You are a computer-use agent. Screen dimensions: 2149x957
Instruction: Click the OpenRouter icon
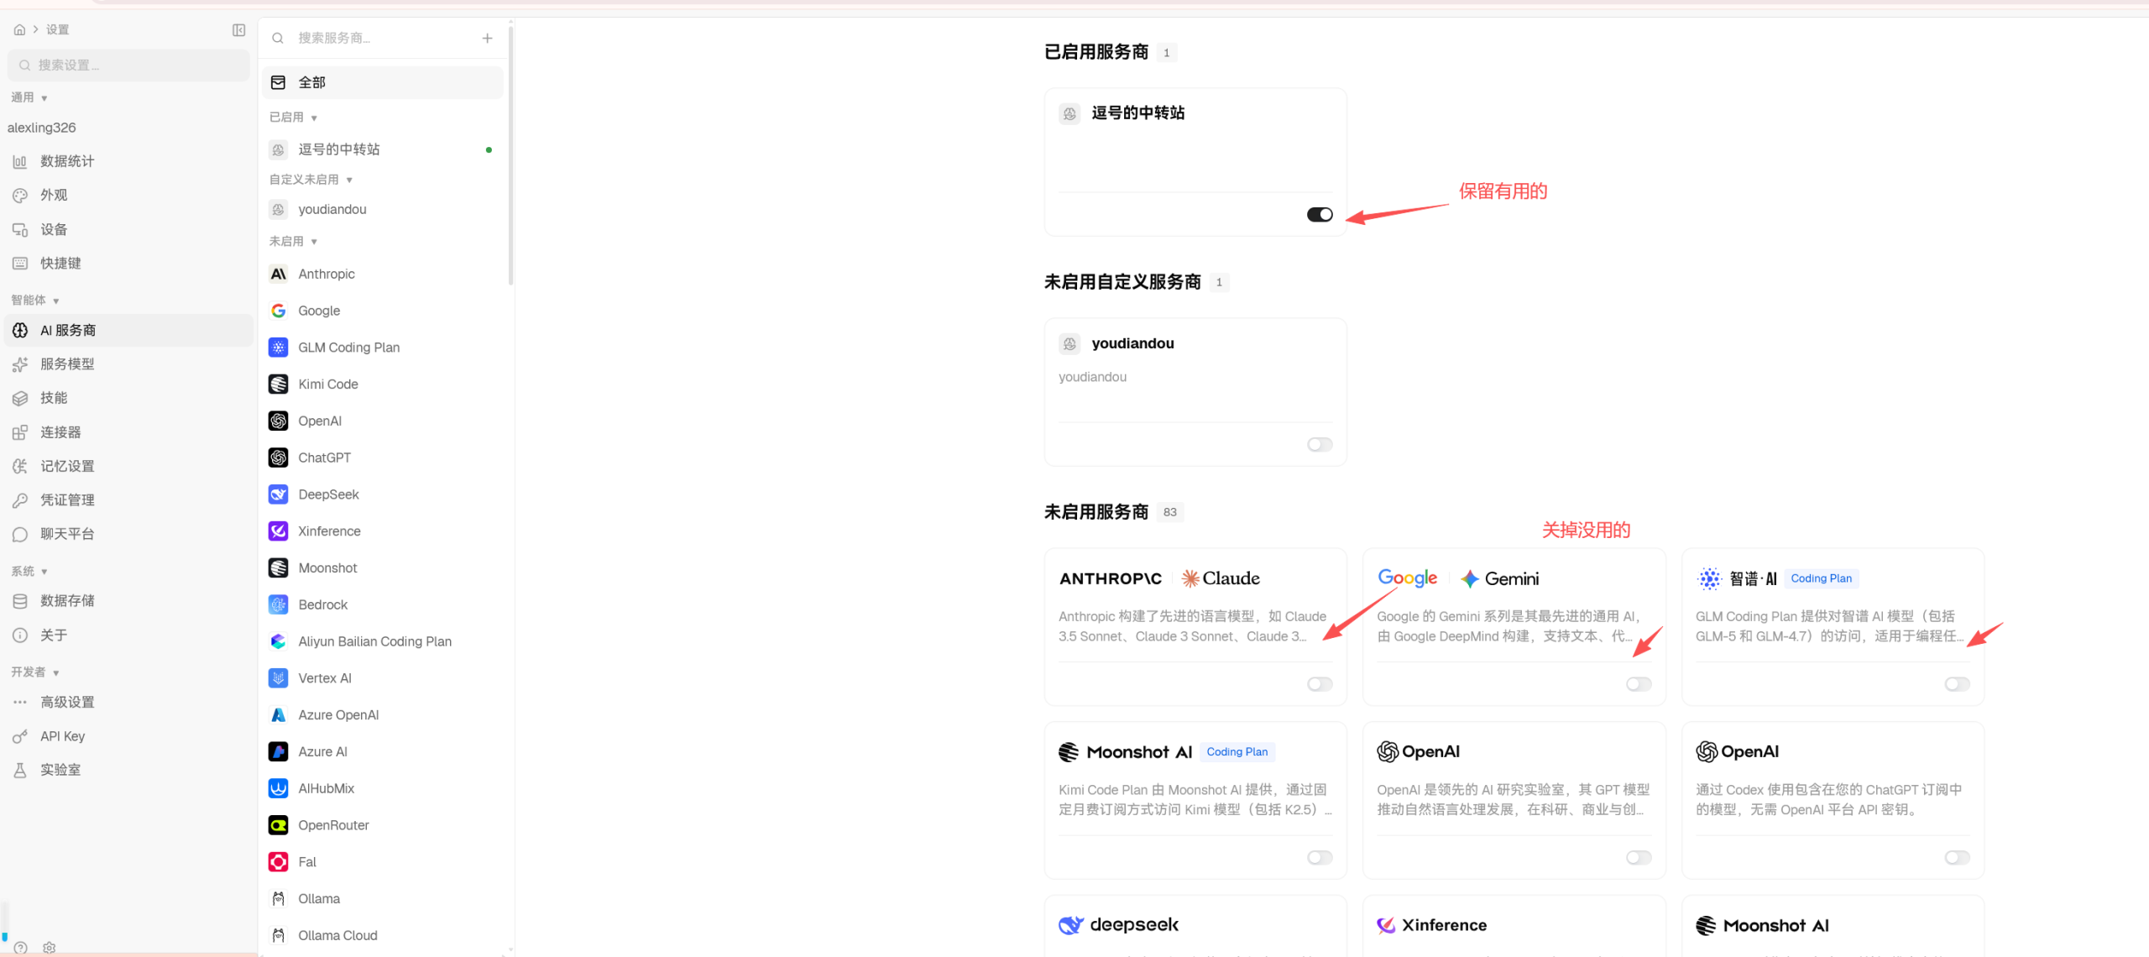click(279, 825)
